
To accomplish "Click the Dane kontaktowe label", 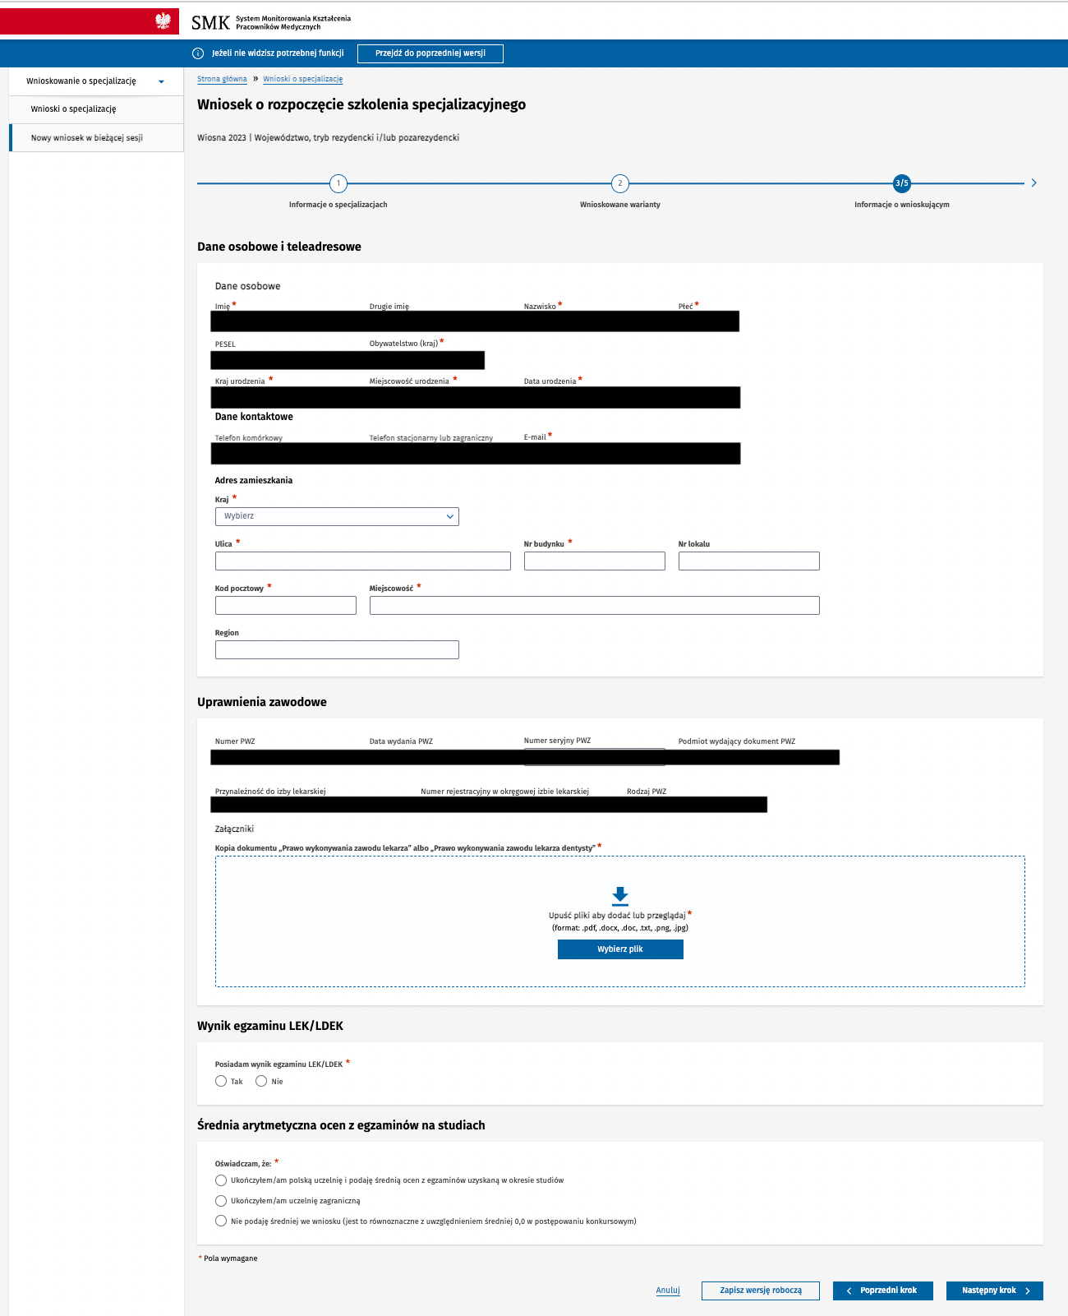I will pos(254,417).
